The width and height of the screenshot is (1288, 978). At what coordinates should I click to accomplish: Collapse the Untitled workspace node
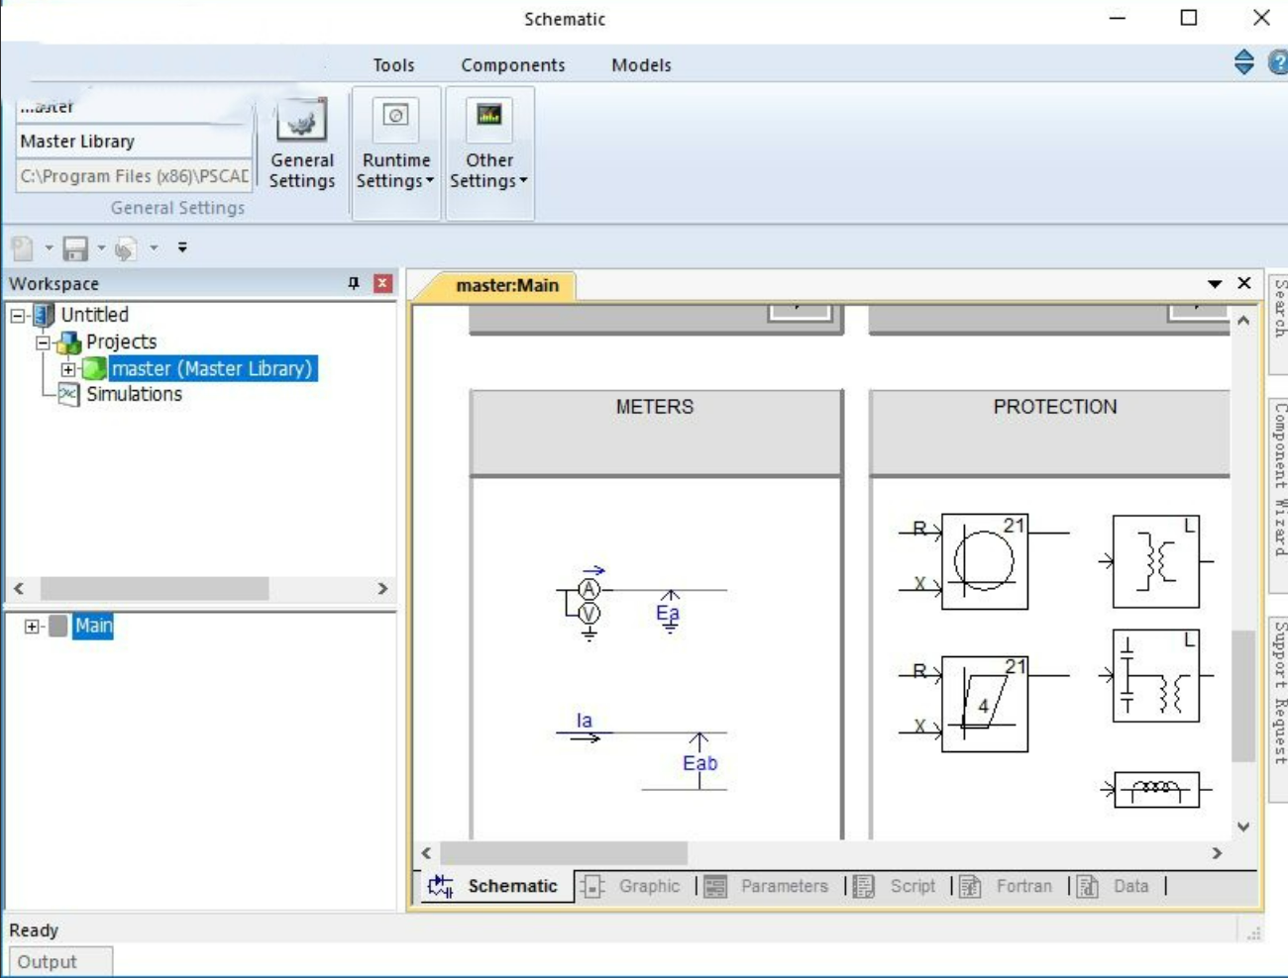point(18,316)
